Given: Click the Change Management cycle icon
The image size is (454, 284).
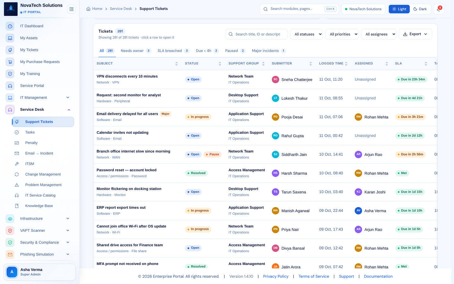Looking at the screenshot, I should point(17,175).
